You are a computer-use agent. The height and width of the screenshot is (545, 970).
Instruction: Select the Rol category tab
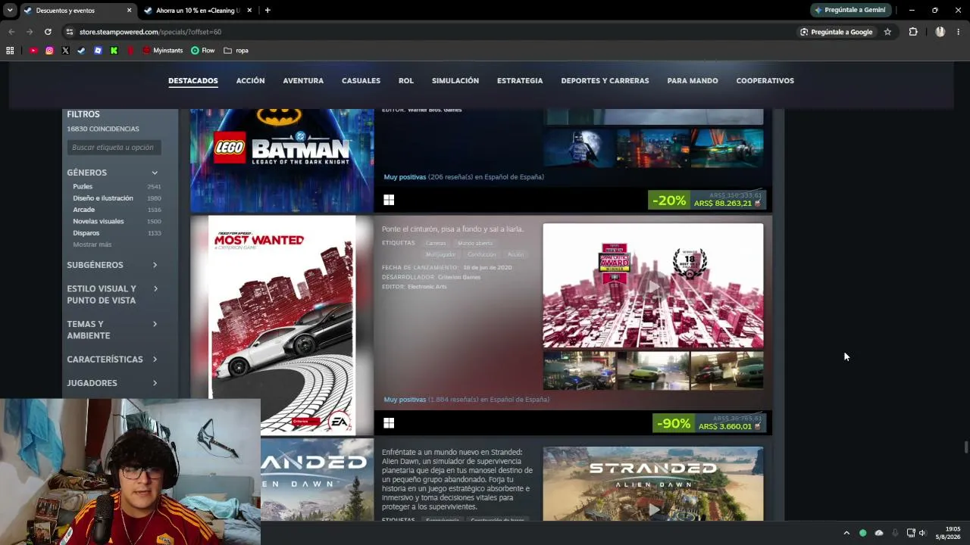(406, 81)
